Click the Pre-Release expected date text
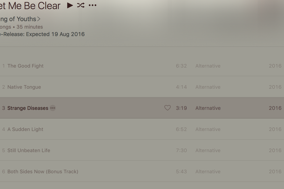Image resolution: width=284 pixels, height=189 pixels. [x=42, y=34]
